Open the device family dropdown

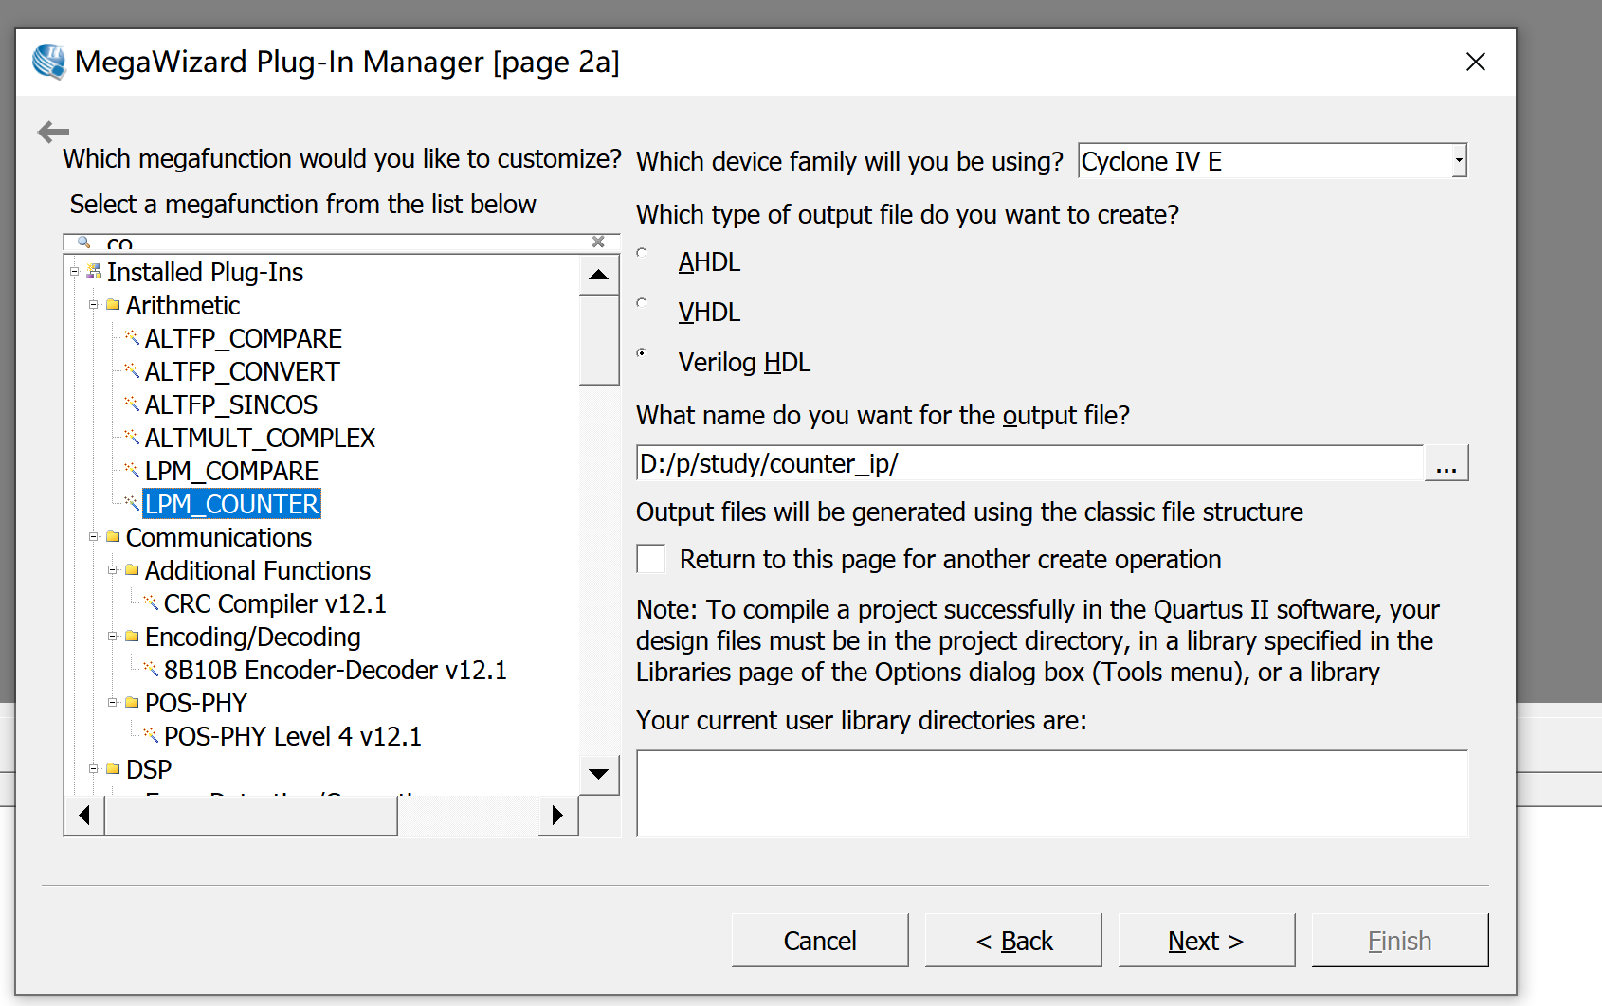(1459, 161)
